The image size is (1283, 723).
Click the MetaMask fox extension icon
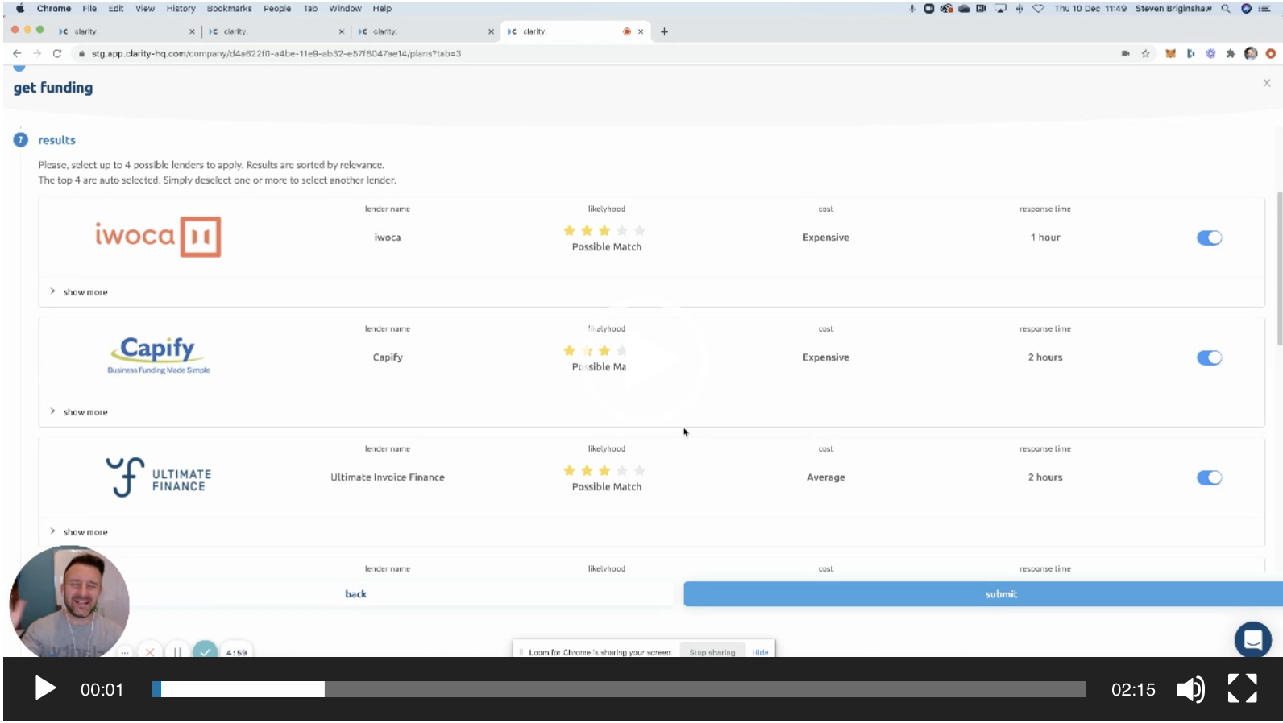point(1169,54)
